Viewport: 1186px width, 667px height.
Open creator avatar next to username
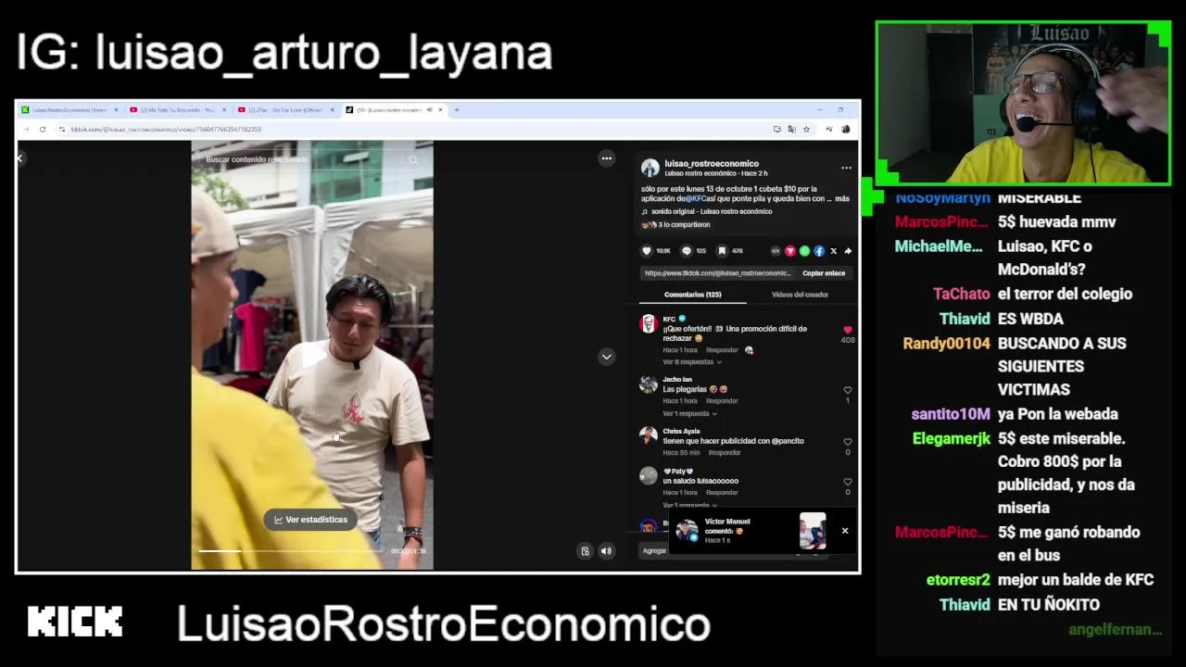click(x=650, y=168)
